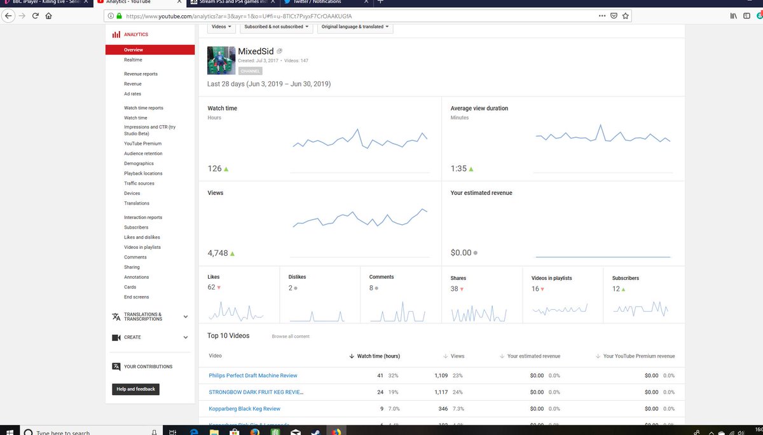Open Subscribers report in sidebar
The width and height of the screenshot is (763, 435).
[x=136, y=227]
